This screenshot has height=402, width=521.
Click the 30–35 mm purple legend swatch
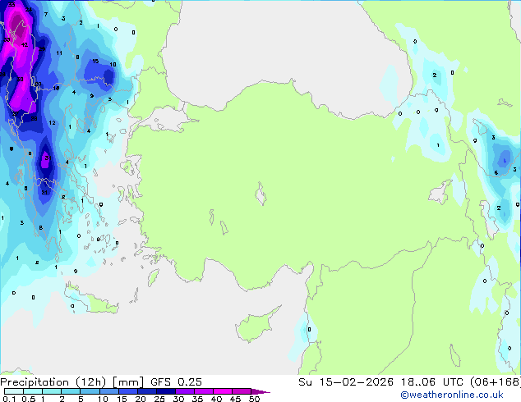coord(184,391)
